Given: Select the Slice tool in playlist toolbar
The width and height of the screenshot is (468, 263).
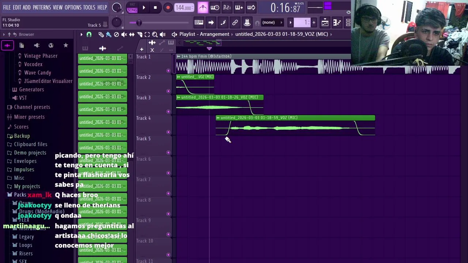Looking at the screenshot, I should click(139, 34).
